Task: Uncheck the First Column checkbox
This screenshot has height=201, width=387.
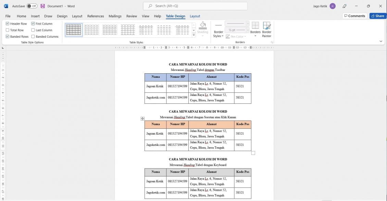Action: [x=33, y=24]
